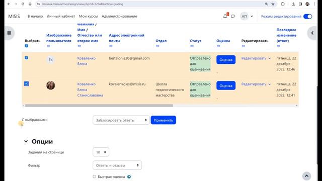Image resolution: width=322 pixels, height=181 pixels.
Task: Sort by the Отдел column header
Action: click(161, 41)
